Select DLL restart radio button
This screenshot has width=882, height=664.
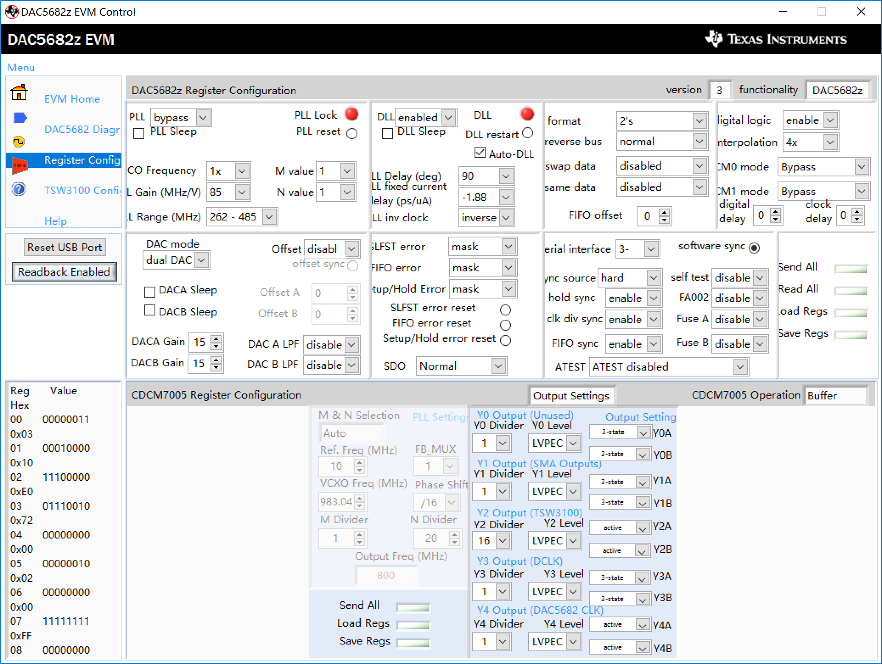coord(528,133)
